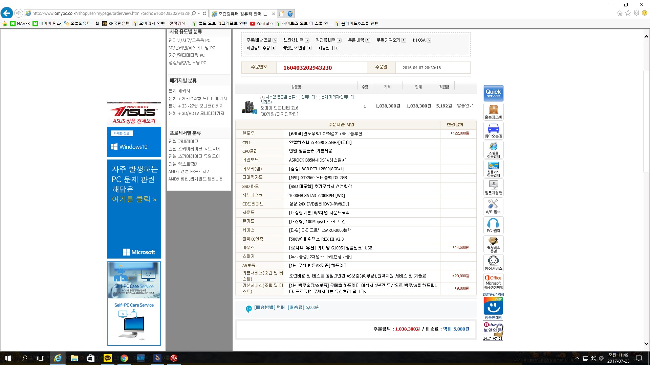Open PC 원격 headset icon

click(x=493, y=225)
